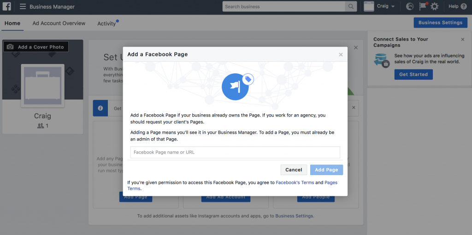The image size is (472, 235).
Task: Close the Set Up panel behind dialog
Action: point(356,47)
